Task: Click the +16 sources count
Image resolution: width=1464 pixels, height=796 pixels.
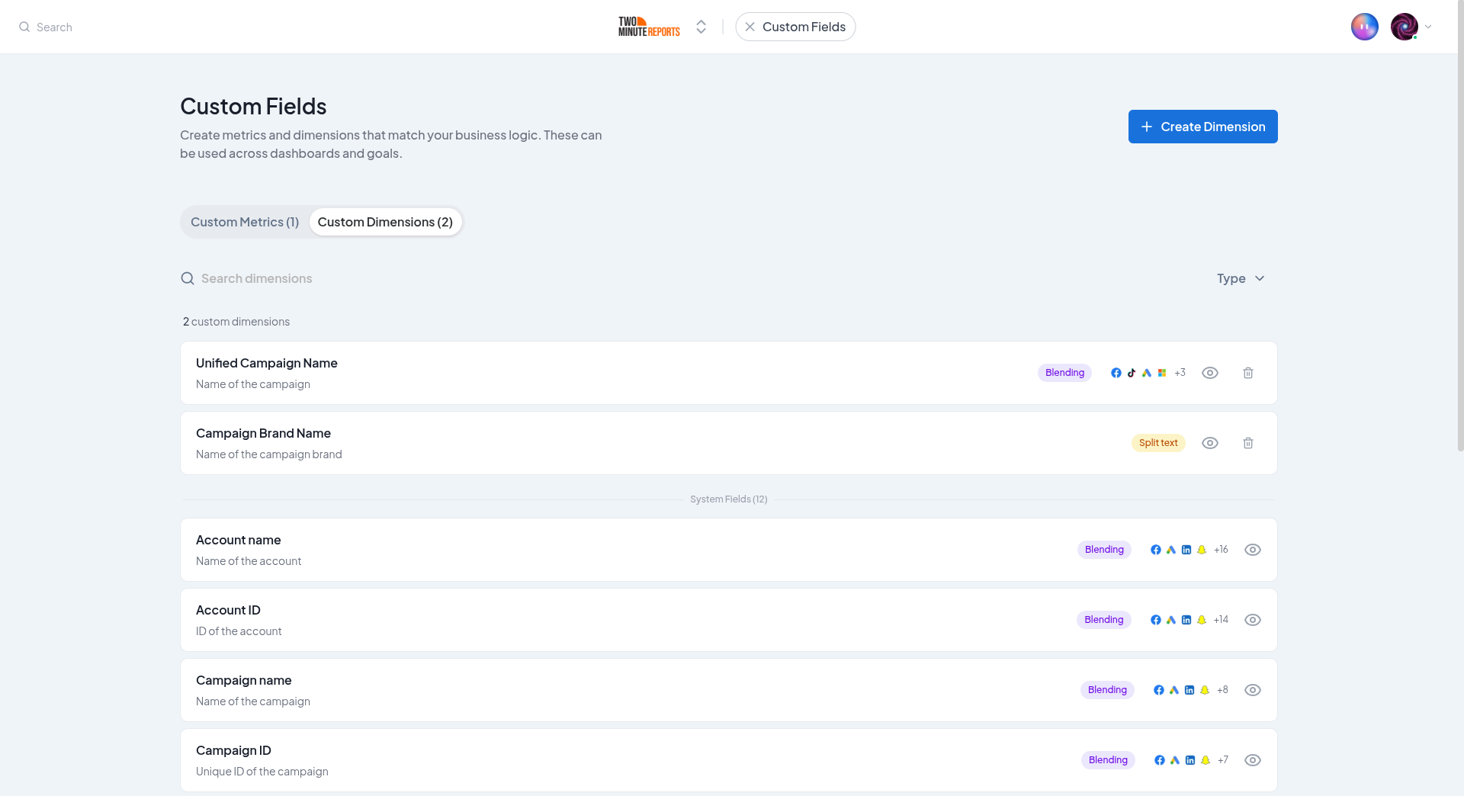Action: pyautogui.click(x=1221, y=550)
